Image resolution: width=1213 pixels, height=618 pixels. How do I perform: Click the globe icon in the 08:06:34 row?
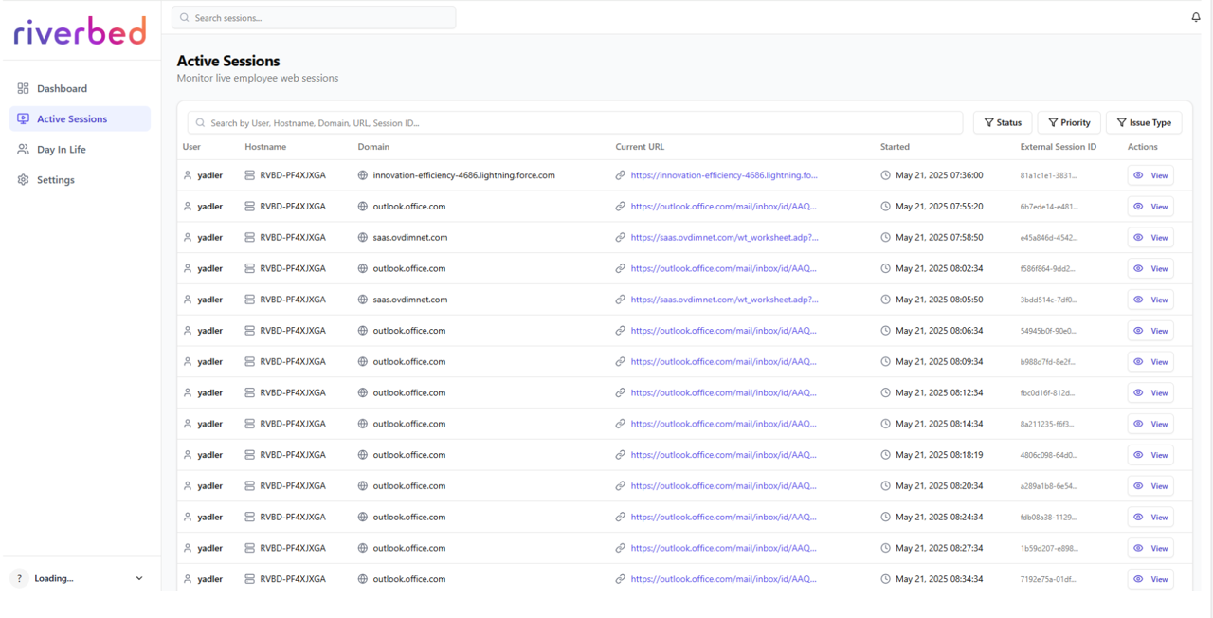(x=363, y=331)
